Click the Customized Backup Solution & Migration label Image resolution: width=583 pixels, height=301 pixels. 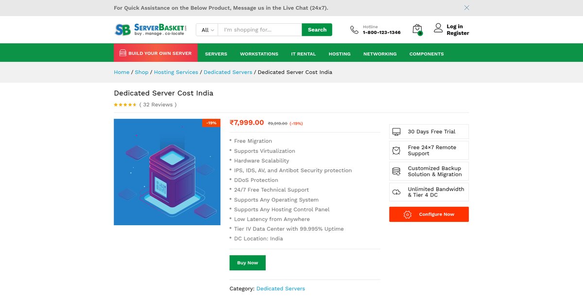point(435,171)
